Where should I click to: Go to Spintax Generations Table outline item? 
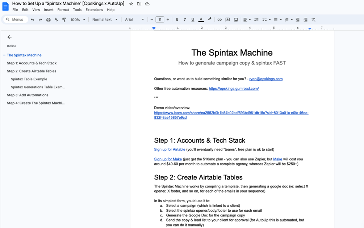point(38,87)
